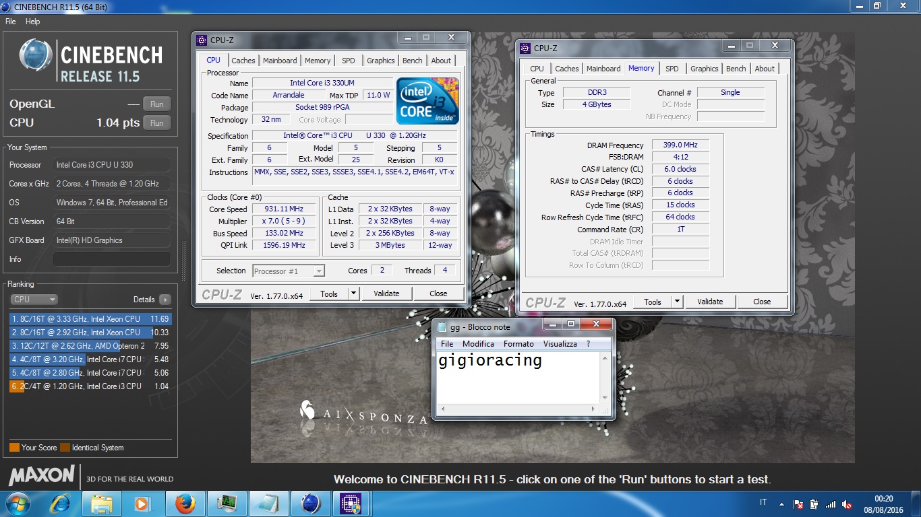The height and width of the screenshot is (517, 921).
Task: Switch to CPU tab in right CPU-Z
Action: tap(537, 69)
